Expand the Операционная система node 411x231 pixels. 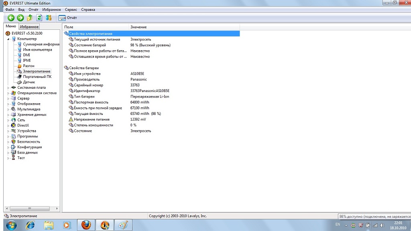[x=8, y=93]
